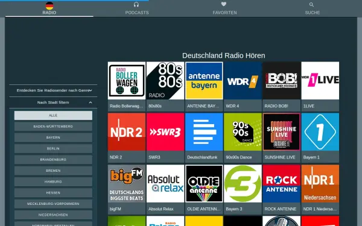Open the Bayern 1 station logo

(x=320, y=132)
